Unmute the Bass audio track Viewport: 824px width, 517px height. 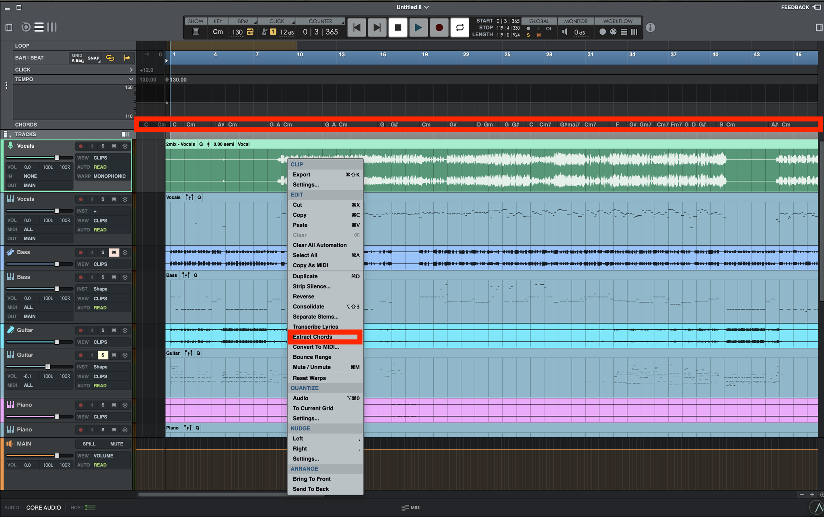(114, 252)
